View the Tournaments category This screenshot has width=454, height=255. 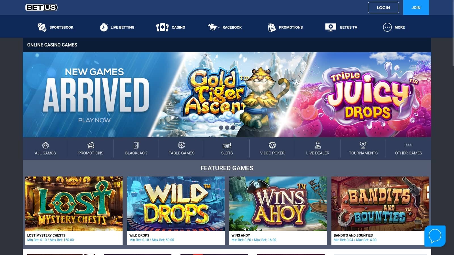[363, 148]
